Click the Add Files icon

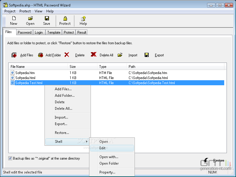[x=14, y=55]
